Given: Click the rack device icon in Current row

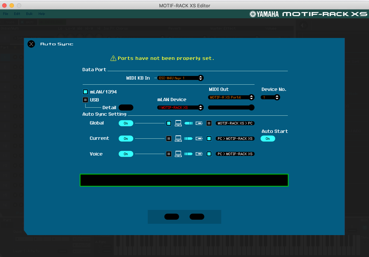Looking at the screenshot, I should click(x=199, y=139).
